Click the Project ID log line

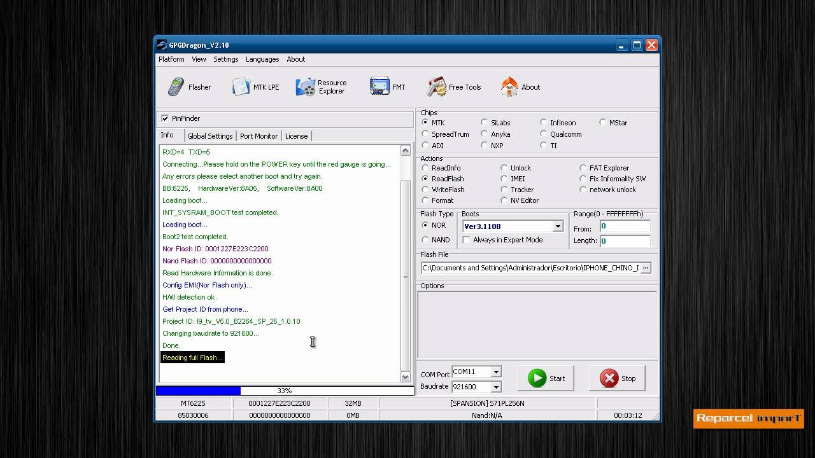(231, 321)
